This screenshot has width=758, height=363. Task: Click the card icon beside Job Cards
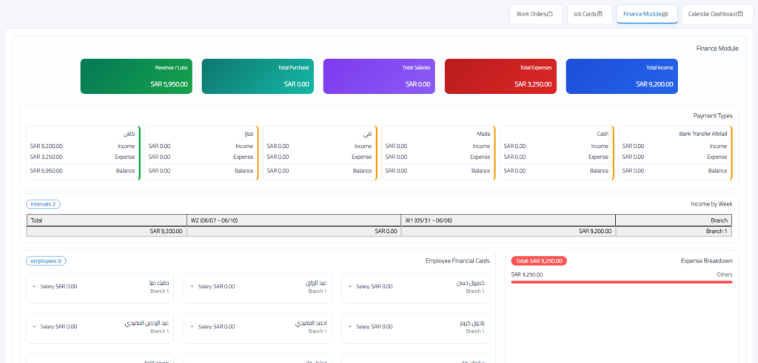[600, 14]
